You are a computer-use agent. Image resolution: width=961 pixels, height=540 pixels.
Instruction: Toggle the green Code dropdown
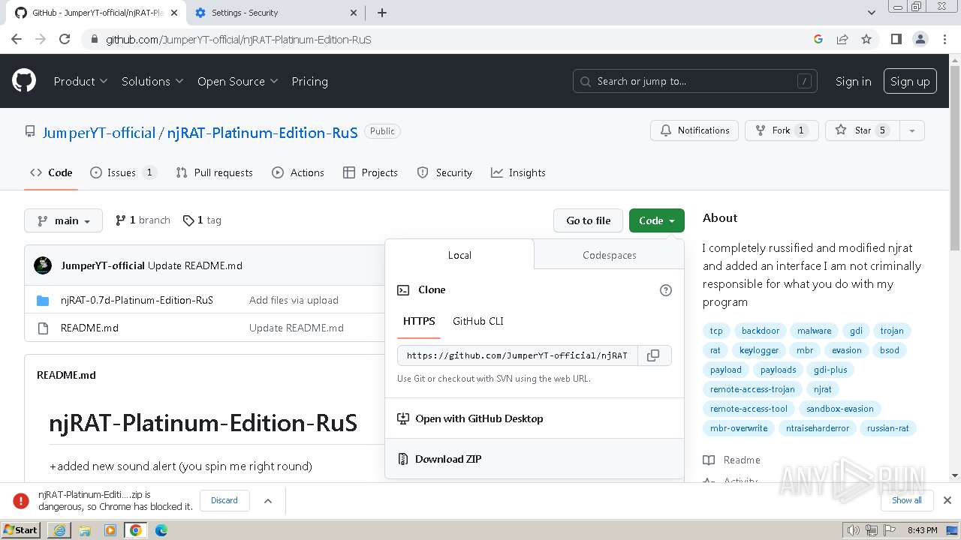[x=657, y=220]
